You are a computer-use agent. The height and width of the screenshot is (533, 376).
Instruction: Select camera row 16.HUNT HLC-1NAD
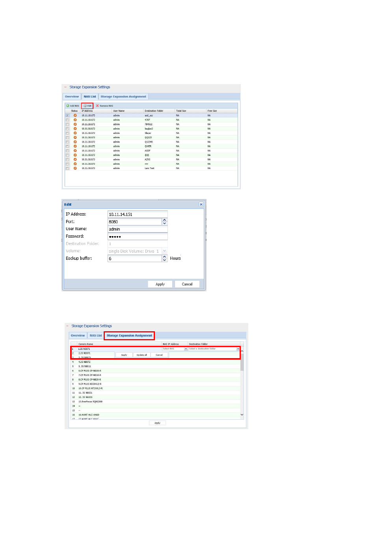pyautogui.click(x=156, y=415)
